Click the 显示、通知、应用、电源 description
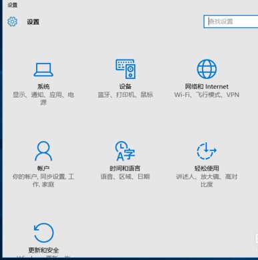The image size is (258, 260). click(x=43, y=98)
